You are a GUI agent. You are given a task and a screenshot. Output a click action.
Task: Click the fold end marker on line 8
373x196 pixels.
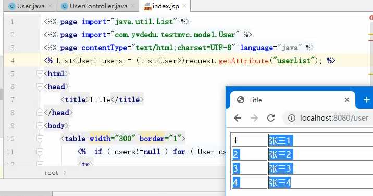[x=40, y=112]
